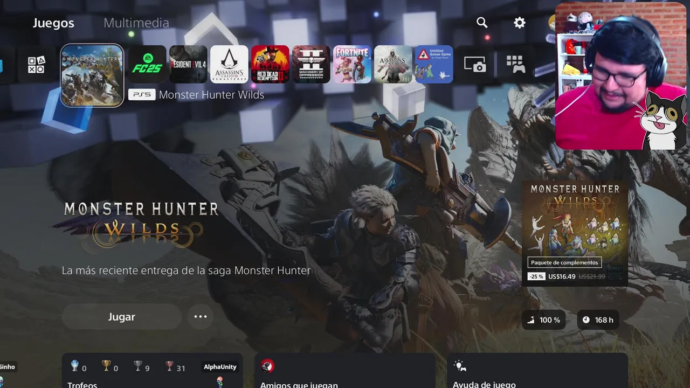Image resolution: width=690 pixels, height=388 pixels.
Task: Select the EA FC25 game tile
Action: pyautogui.click(x=147, y=64)
